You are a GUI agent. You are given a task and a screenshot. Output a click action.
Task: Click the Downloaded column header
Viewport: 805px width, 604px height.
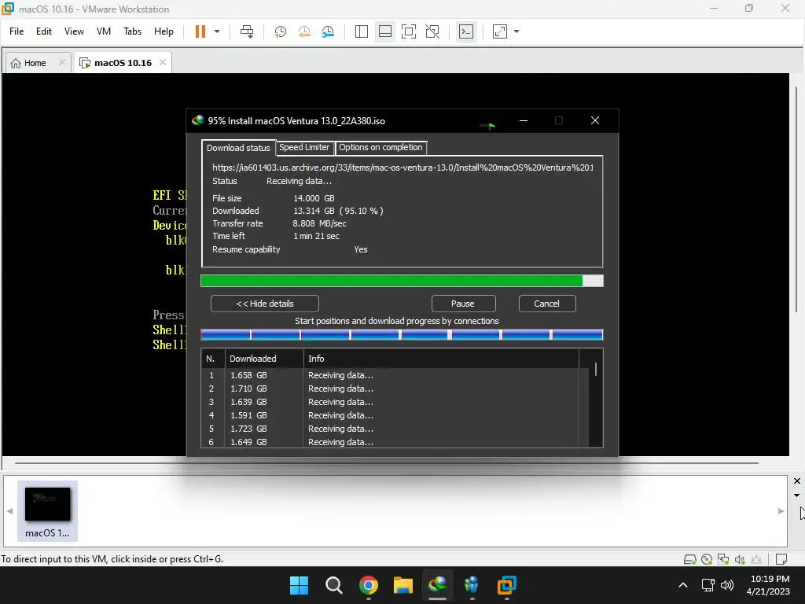(x=264, y=359)
